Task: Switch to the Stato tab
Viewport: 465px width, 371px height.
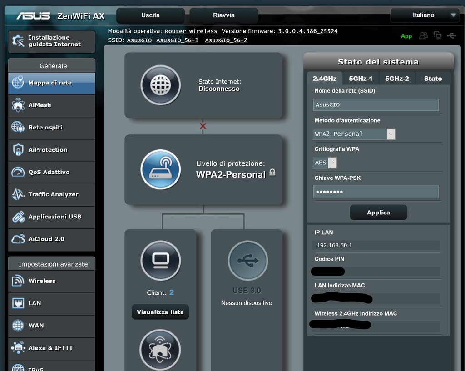Action: click(433, 79)
